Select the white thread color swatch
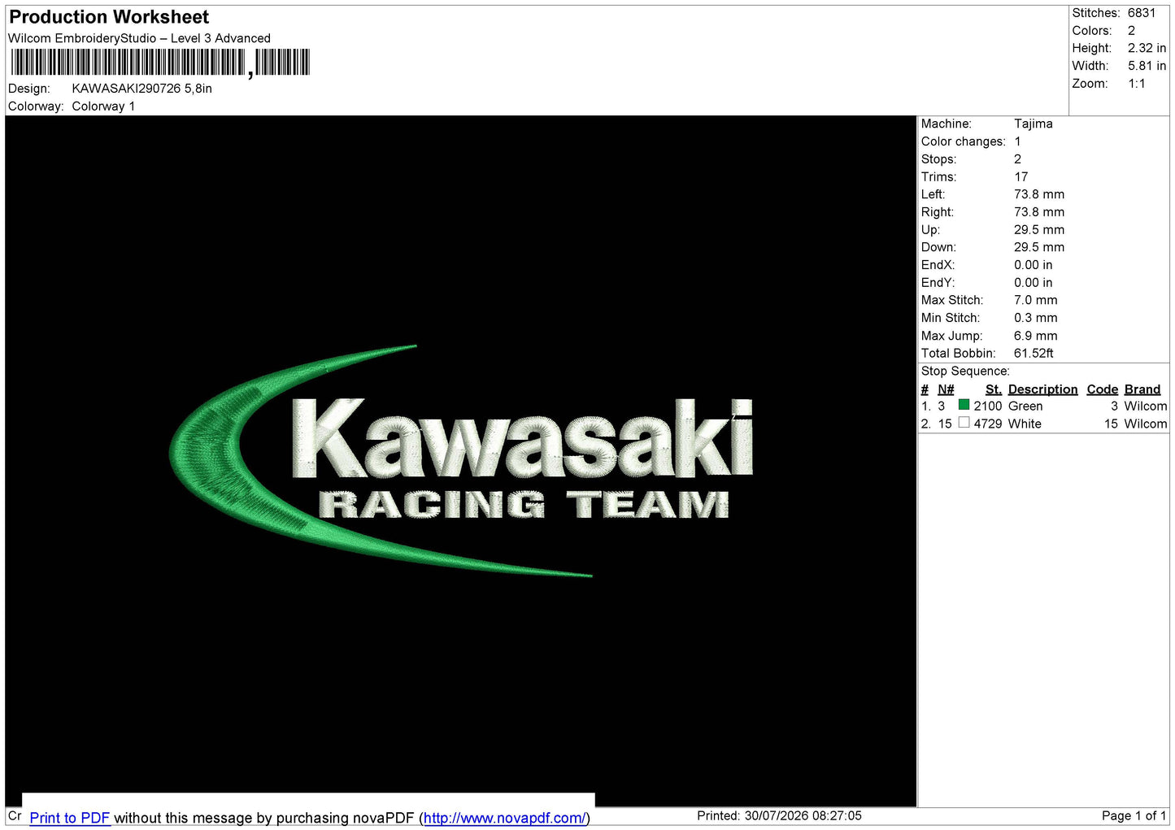 click(x=964, y=423)
